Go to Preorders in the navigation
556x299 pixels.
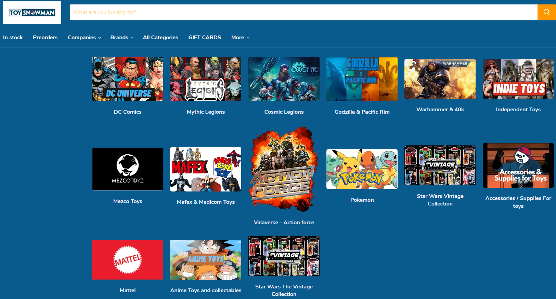tap(45, 38)
